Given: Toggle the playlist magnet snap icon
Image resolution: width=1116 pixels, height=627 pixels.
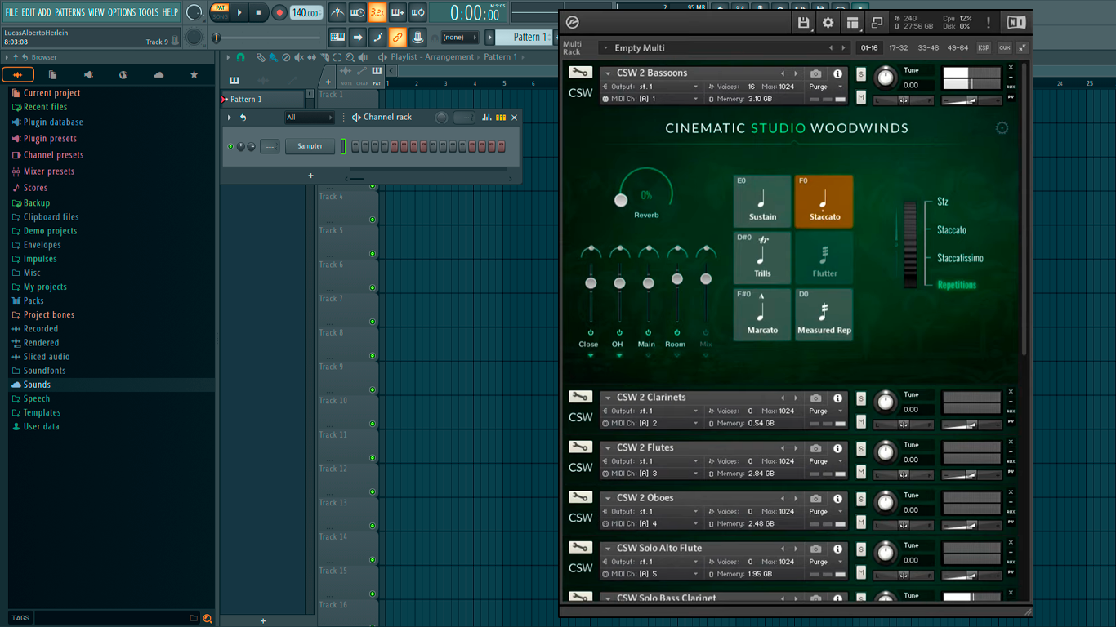Looking at the screenshot, I should (241, 57).
